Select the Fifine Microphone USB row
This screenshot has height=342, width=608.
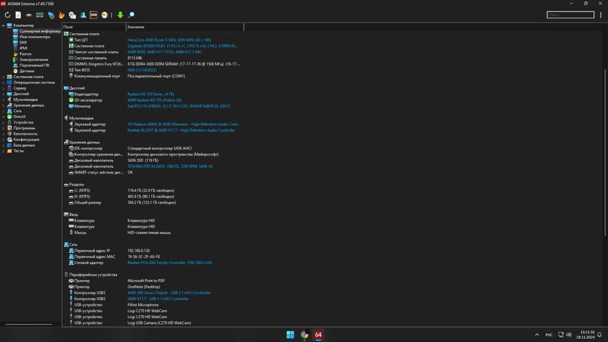153,305
